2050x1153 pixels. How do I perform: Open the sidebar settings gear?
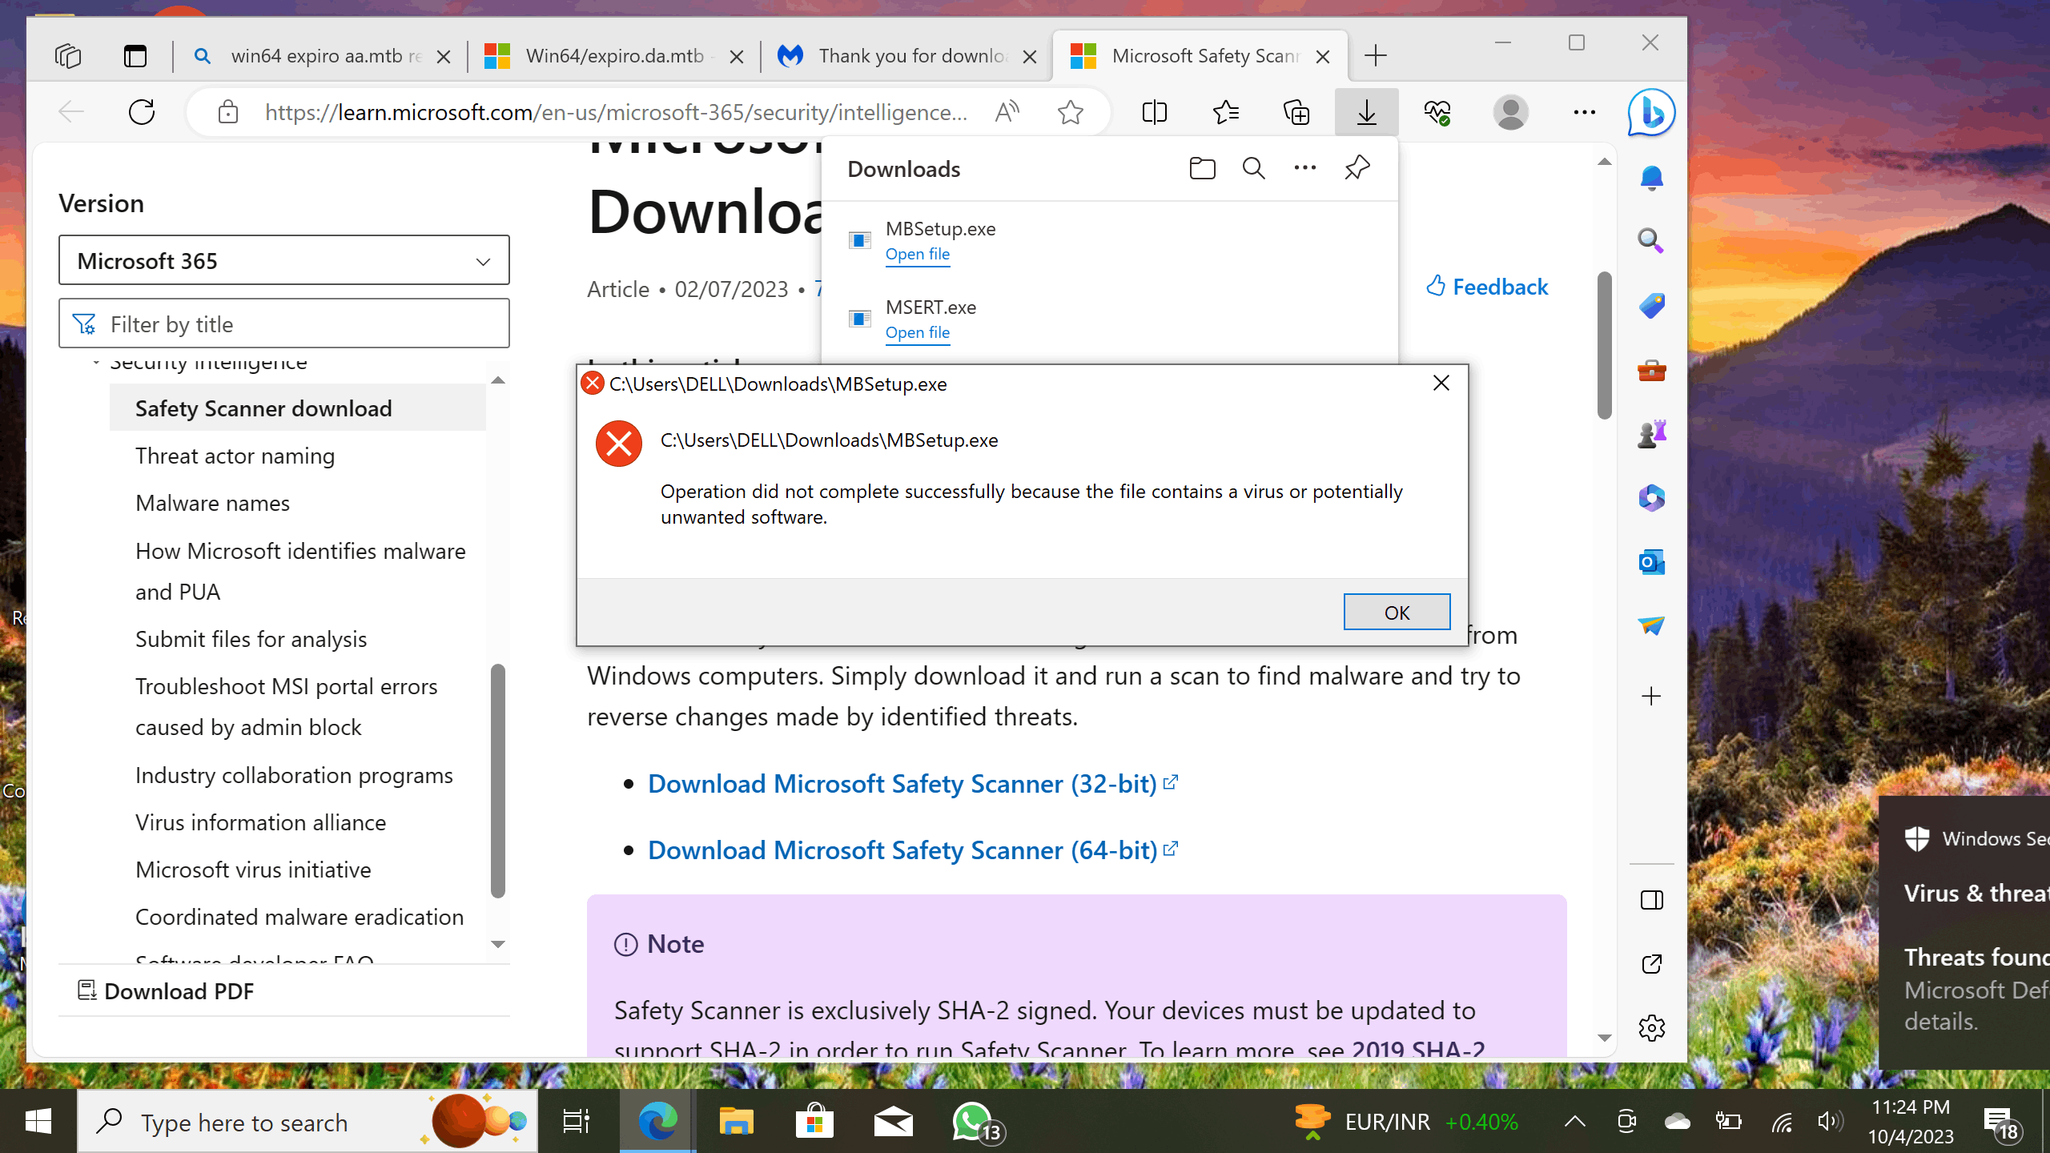(1651, 1028)
